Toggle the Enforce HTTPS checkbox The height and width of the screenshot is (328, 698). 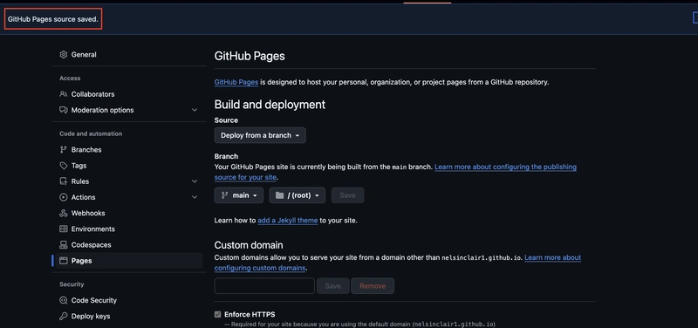(217, 315)
